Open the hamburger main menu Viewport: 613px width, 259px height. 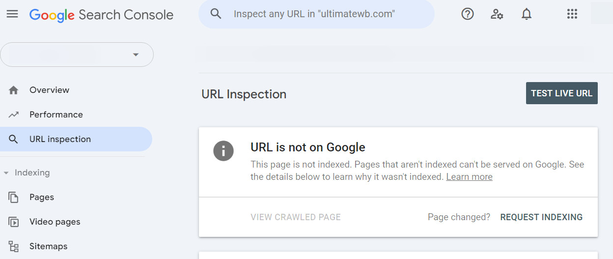[12, 14]
